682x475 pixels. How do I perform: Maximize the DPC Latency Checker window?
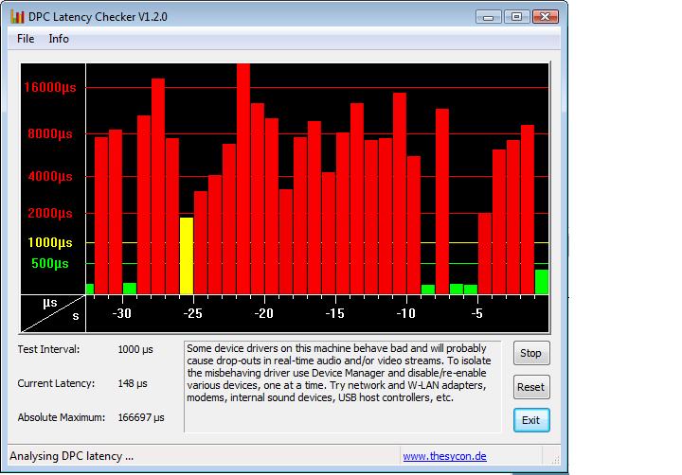click(516, 17)
